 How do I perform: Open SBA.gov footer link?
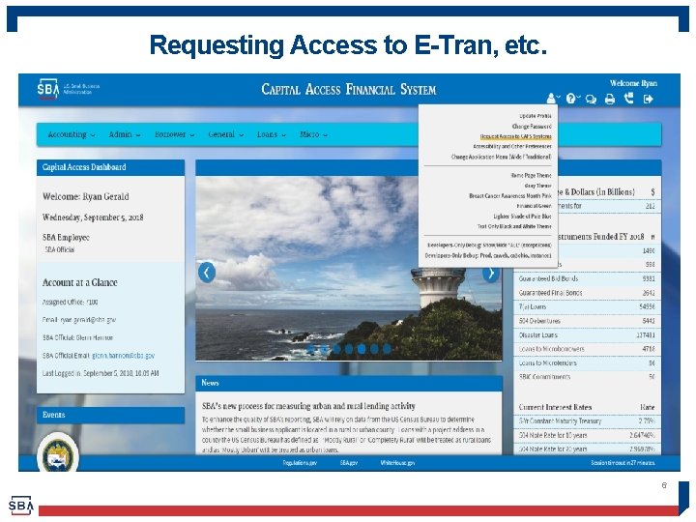[349, 463]
